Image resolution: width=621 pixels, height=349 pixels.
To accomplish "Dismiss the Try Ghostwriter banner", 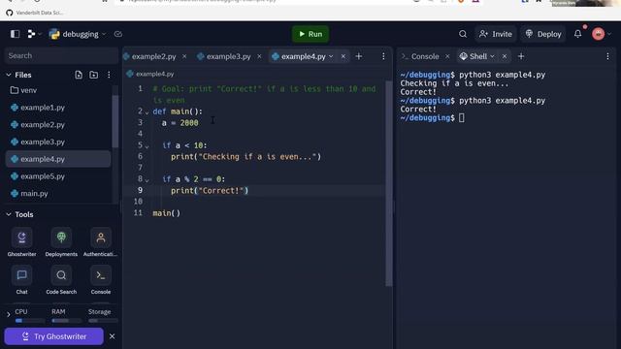I will 113,336.
